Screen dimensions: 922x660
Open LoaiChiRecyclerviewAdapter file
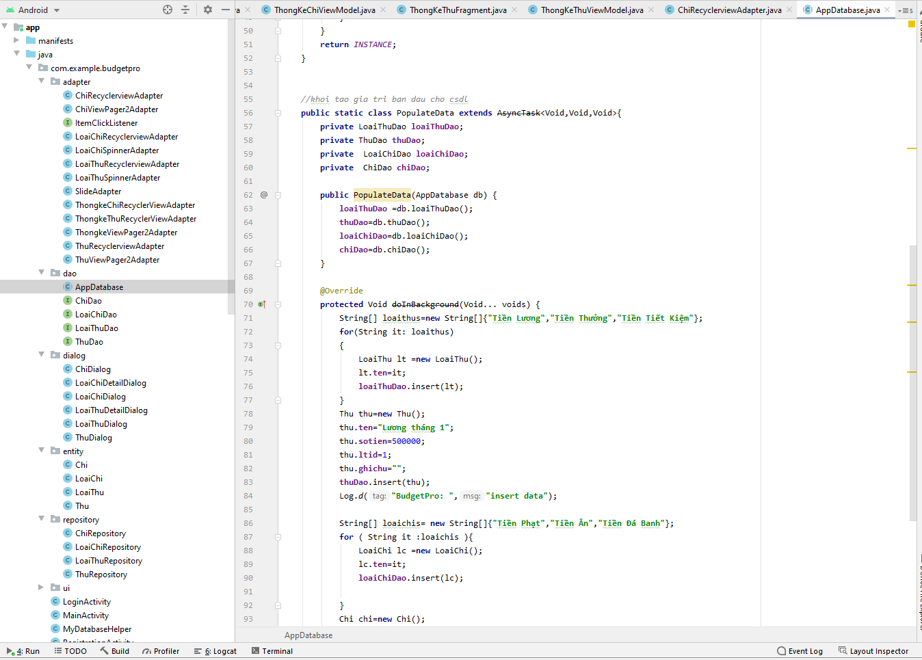(x=127, y=136)
